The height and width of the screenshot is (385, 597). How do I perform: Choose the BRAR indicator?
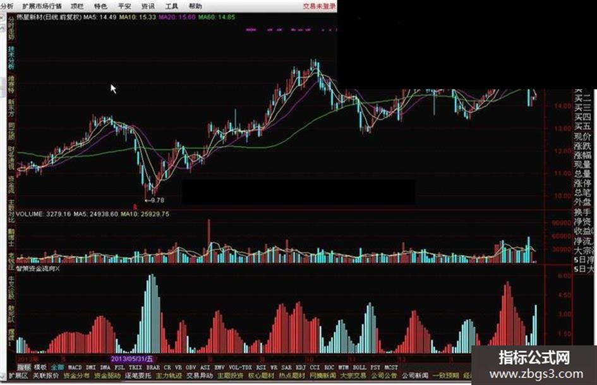point(153,367)
